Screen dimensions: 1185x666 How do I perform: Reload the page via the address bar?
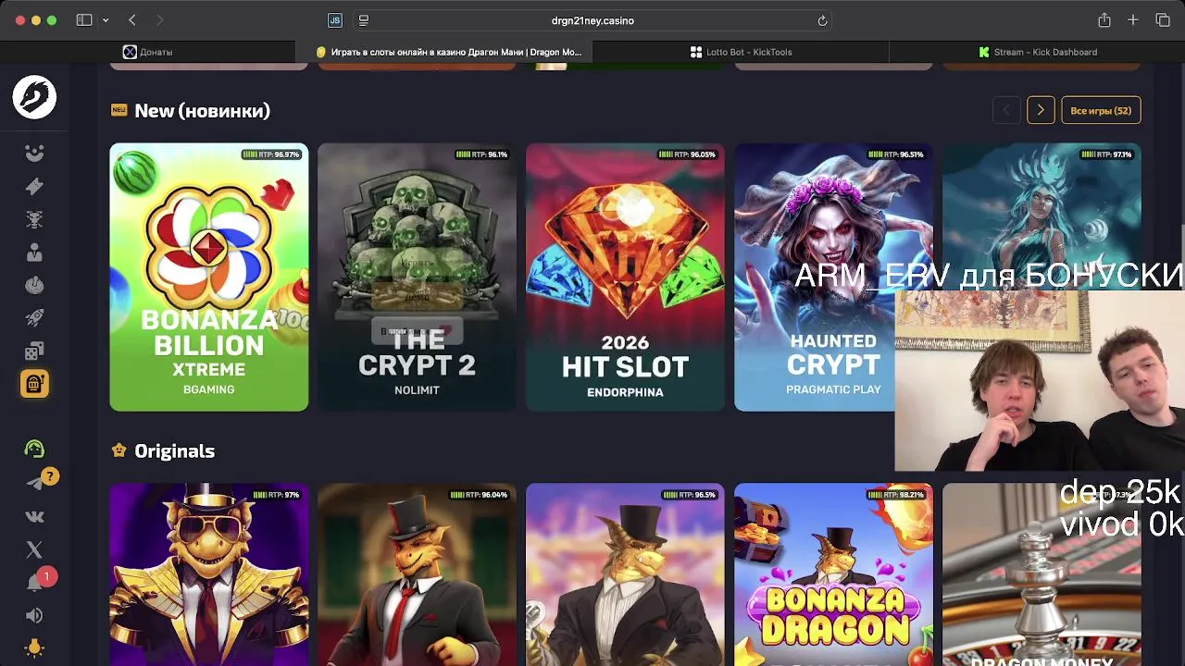click(822, 20)
